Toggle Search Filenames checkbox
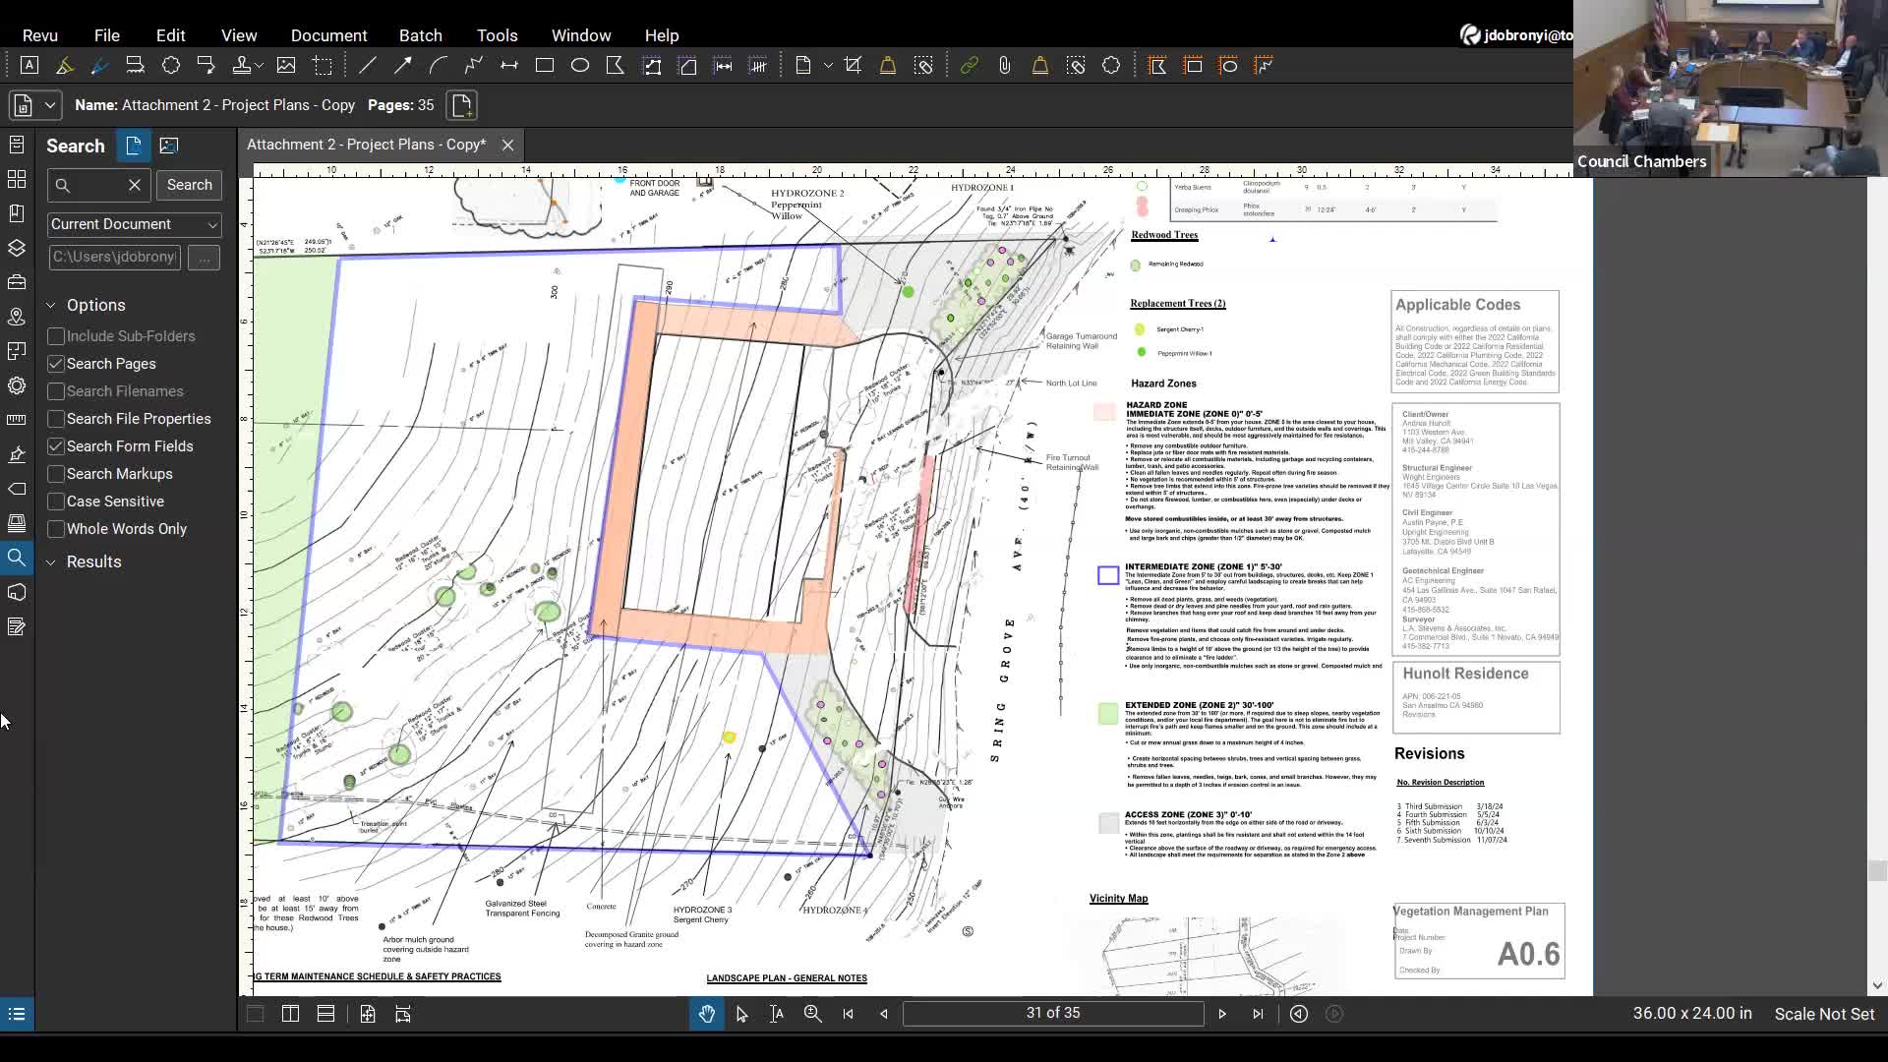1888x1062 pixels. pos(56,391)
